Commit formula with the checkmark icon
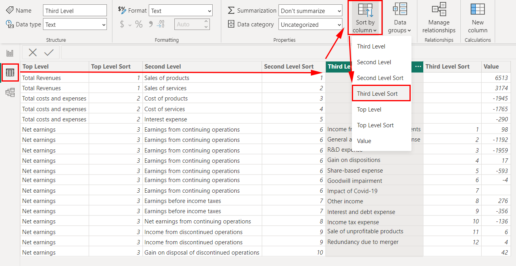516x266 pixels. (49, 52)
